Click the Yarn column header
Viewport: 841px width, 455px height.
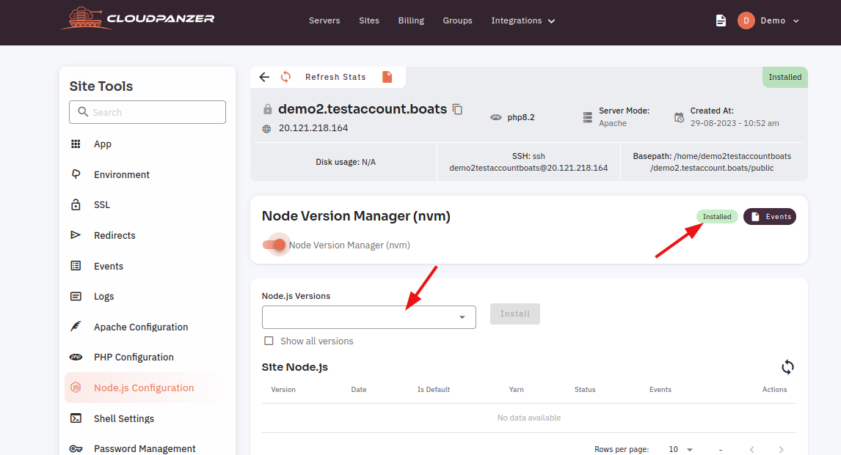click(x=516, y=390)
